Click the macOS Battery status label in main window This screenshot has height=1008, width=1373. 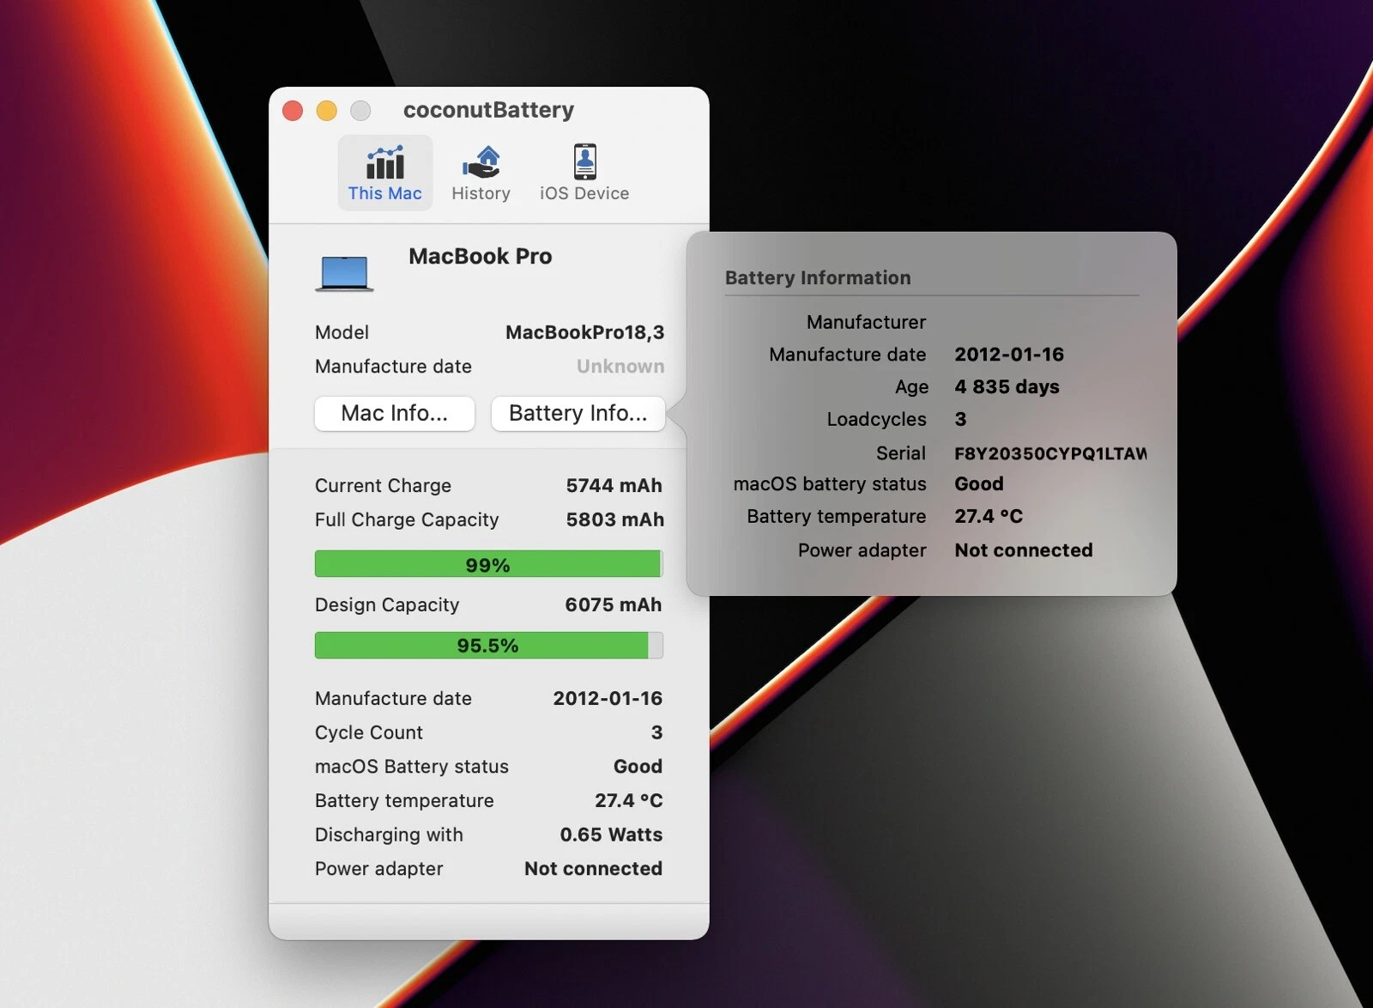pyautogui.click(x=412, y=766)
